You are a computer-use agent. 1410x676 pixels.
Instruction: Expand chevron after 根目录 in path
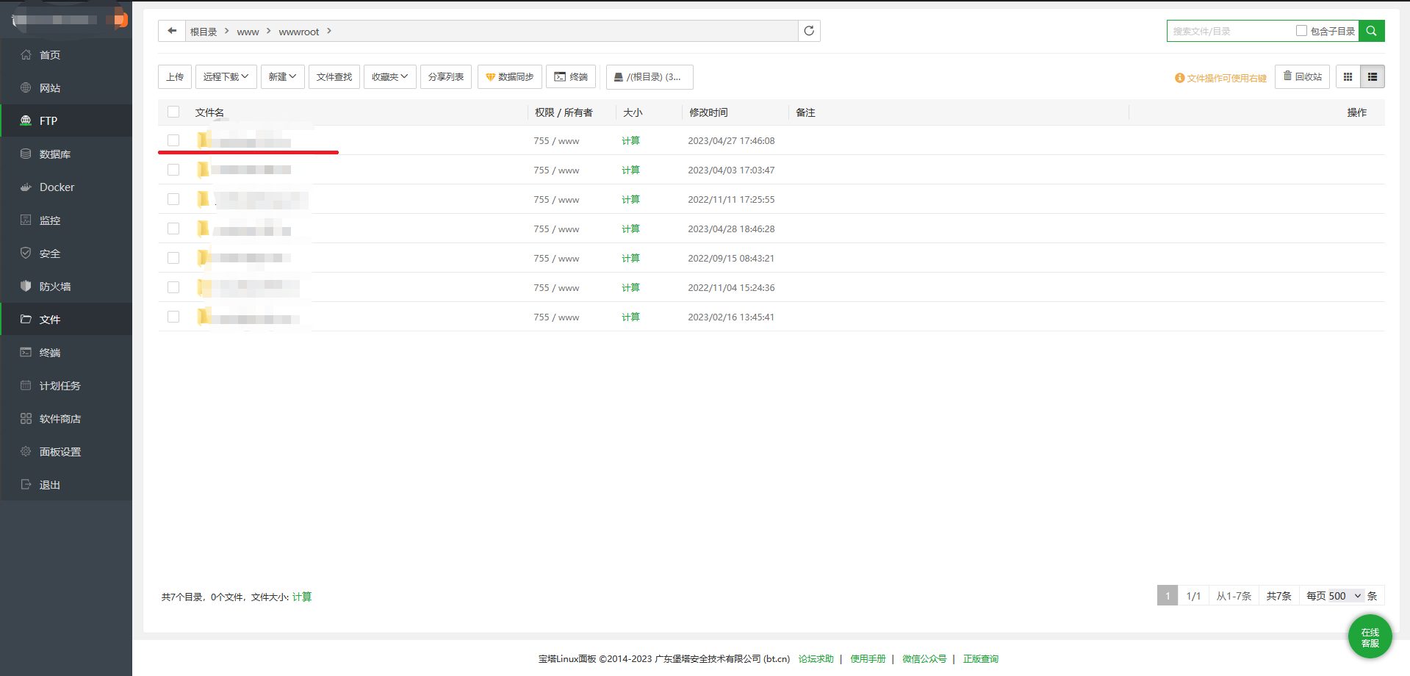click(227, 31)
